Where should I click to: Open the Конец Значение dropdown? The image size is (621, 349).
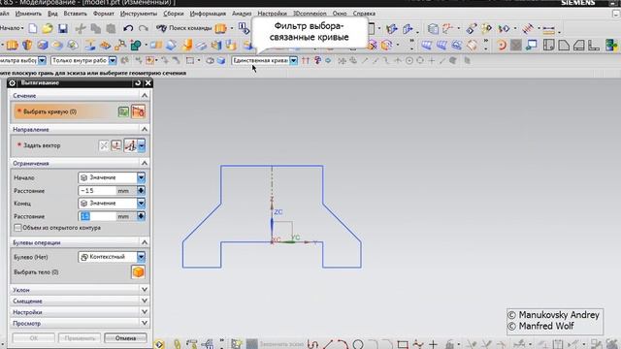[141, 204]
